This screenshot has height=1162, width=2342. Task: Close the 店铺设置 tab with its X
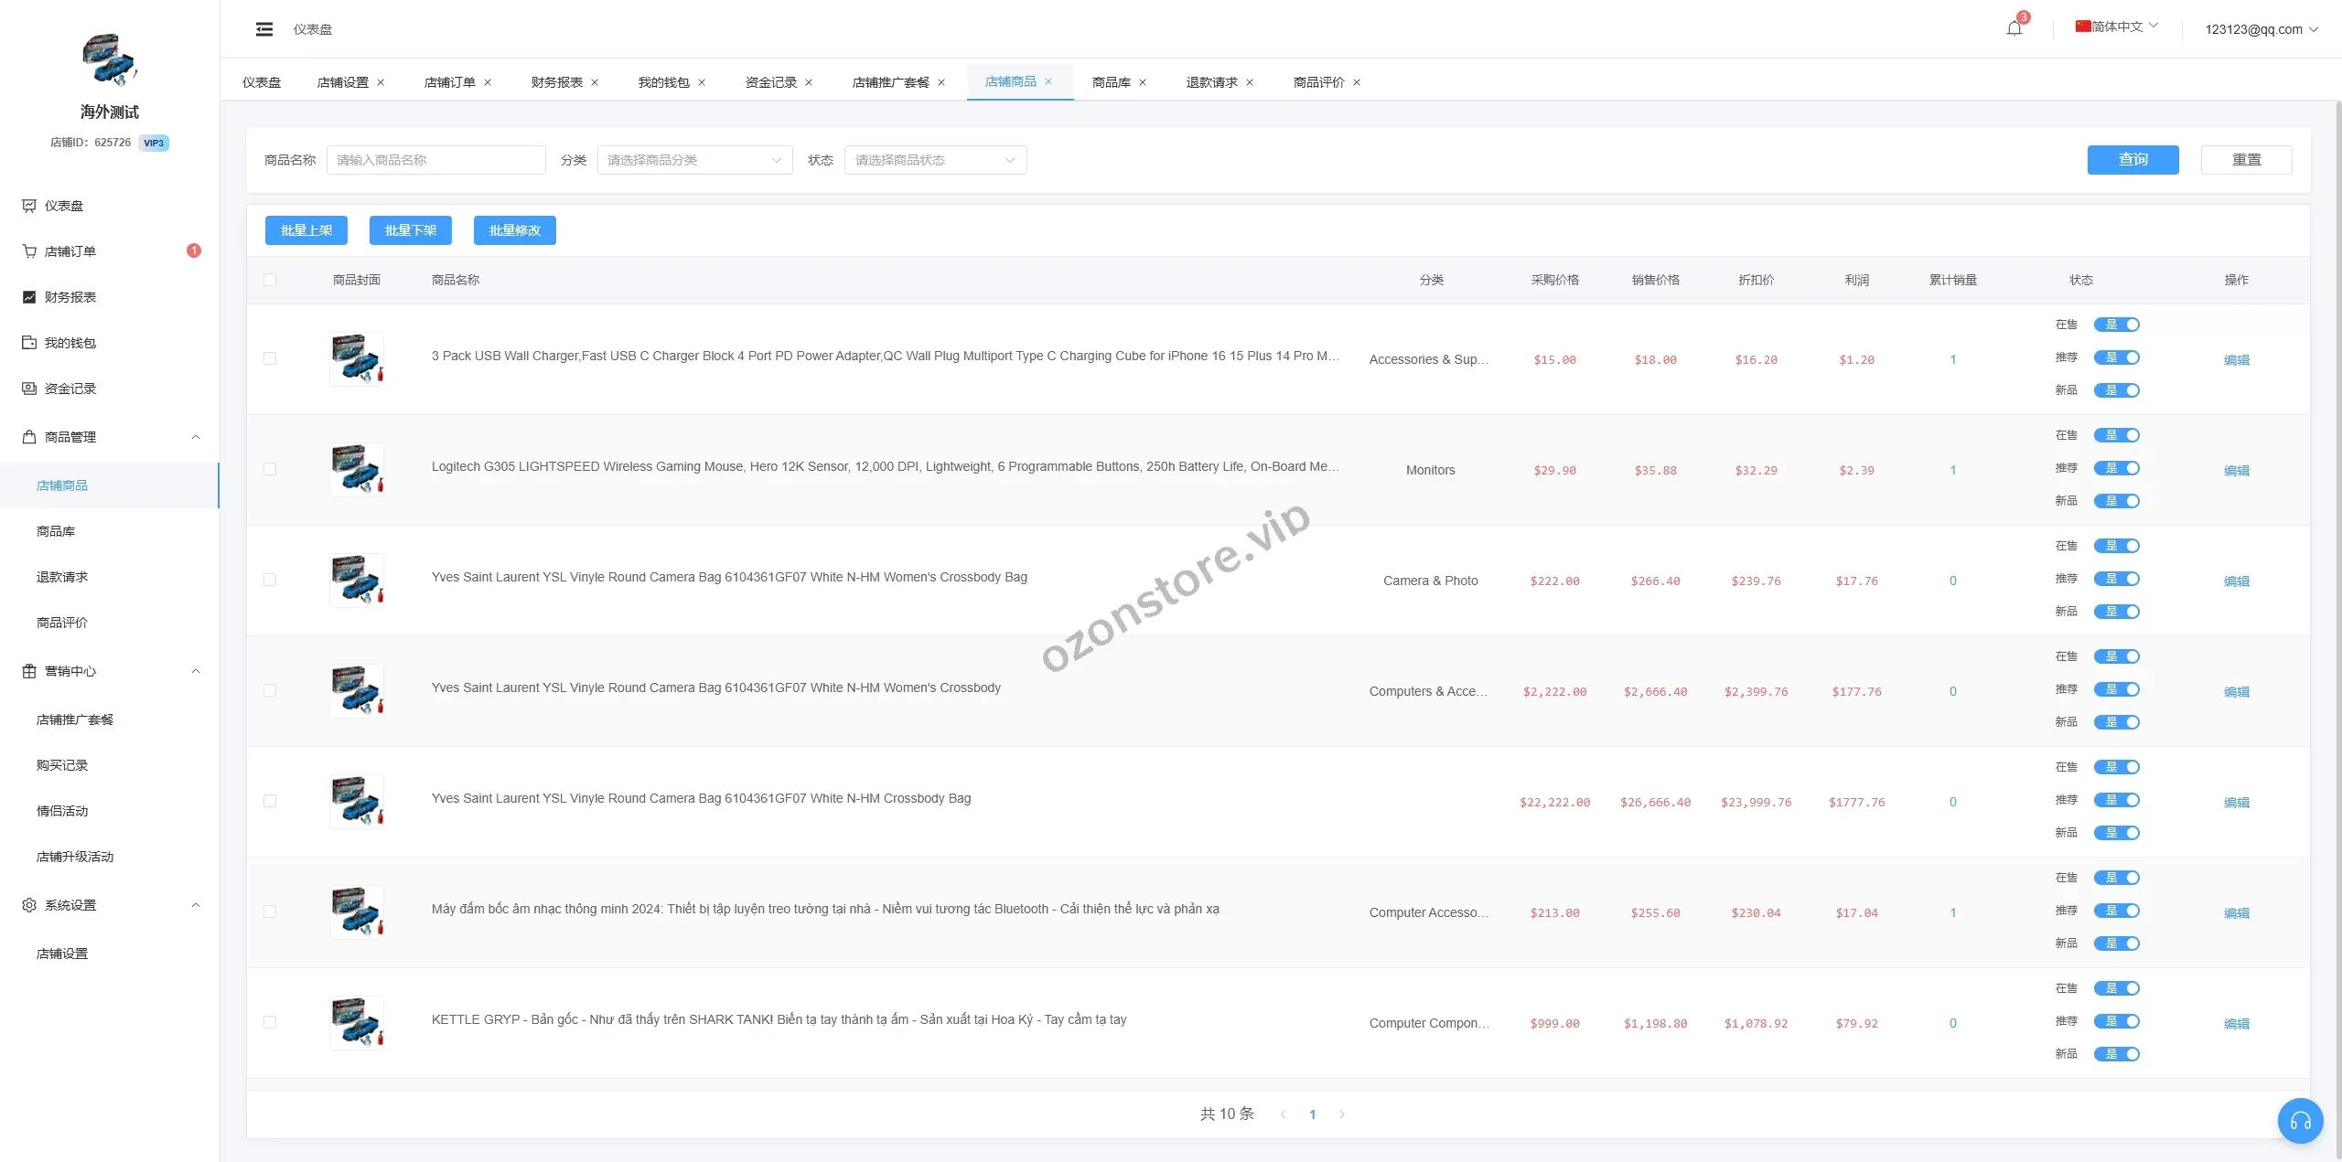[x=381, y=82]
